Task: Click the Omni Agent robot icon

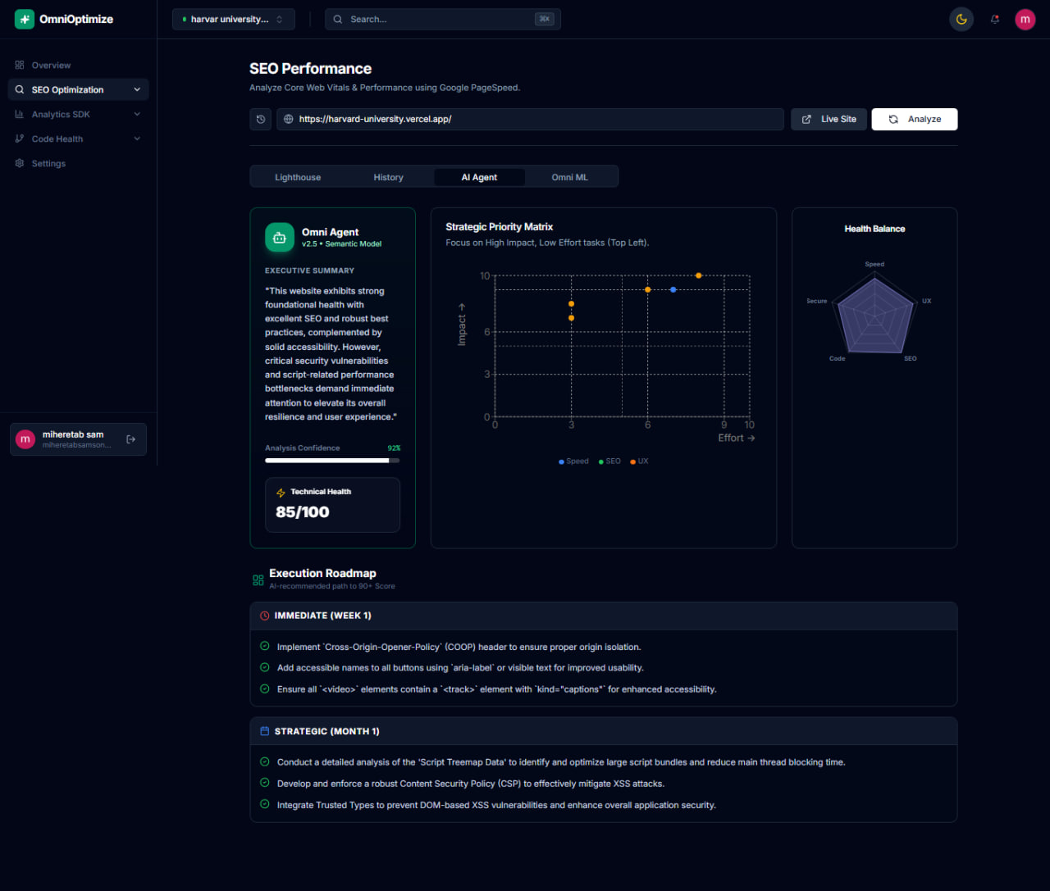Action: (279, 238)
